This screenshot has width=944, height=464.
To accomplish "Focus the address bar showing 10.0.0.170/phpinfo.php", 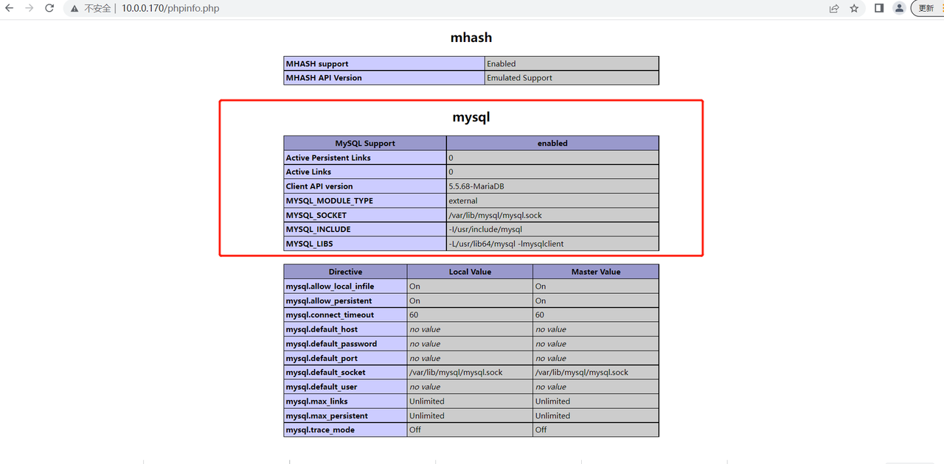I will (170, 8).
